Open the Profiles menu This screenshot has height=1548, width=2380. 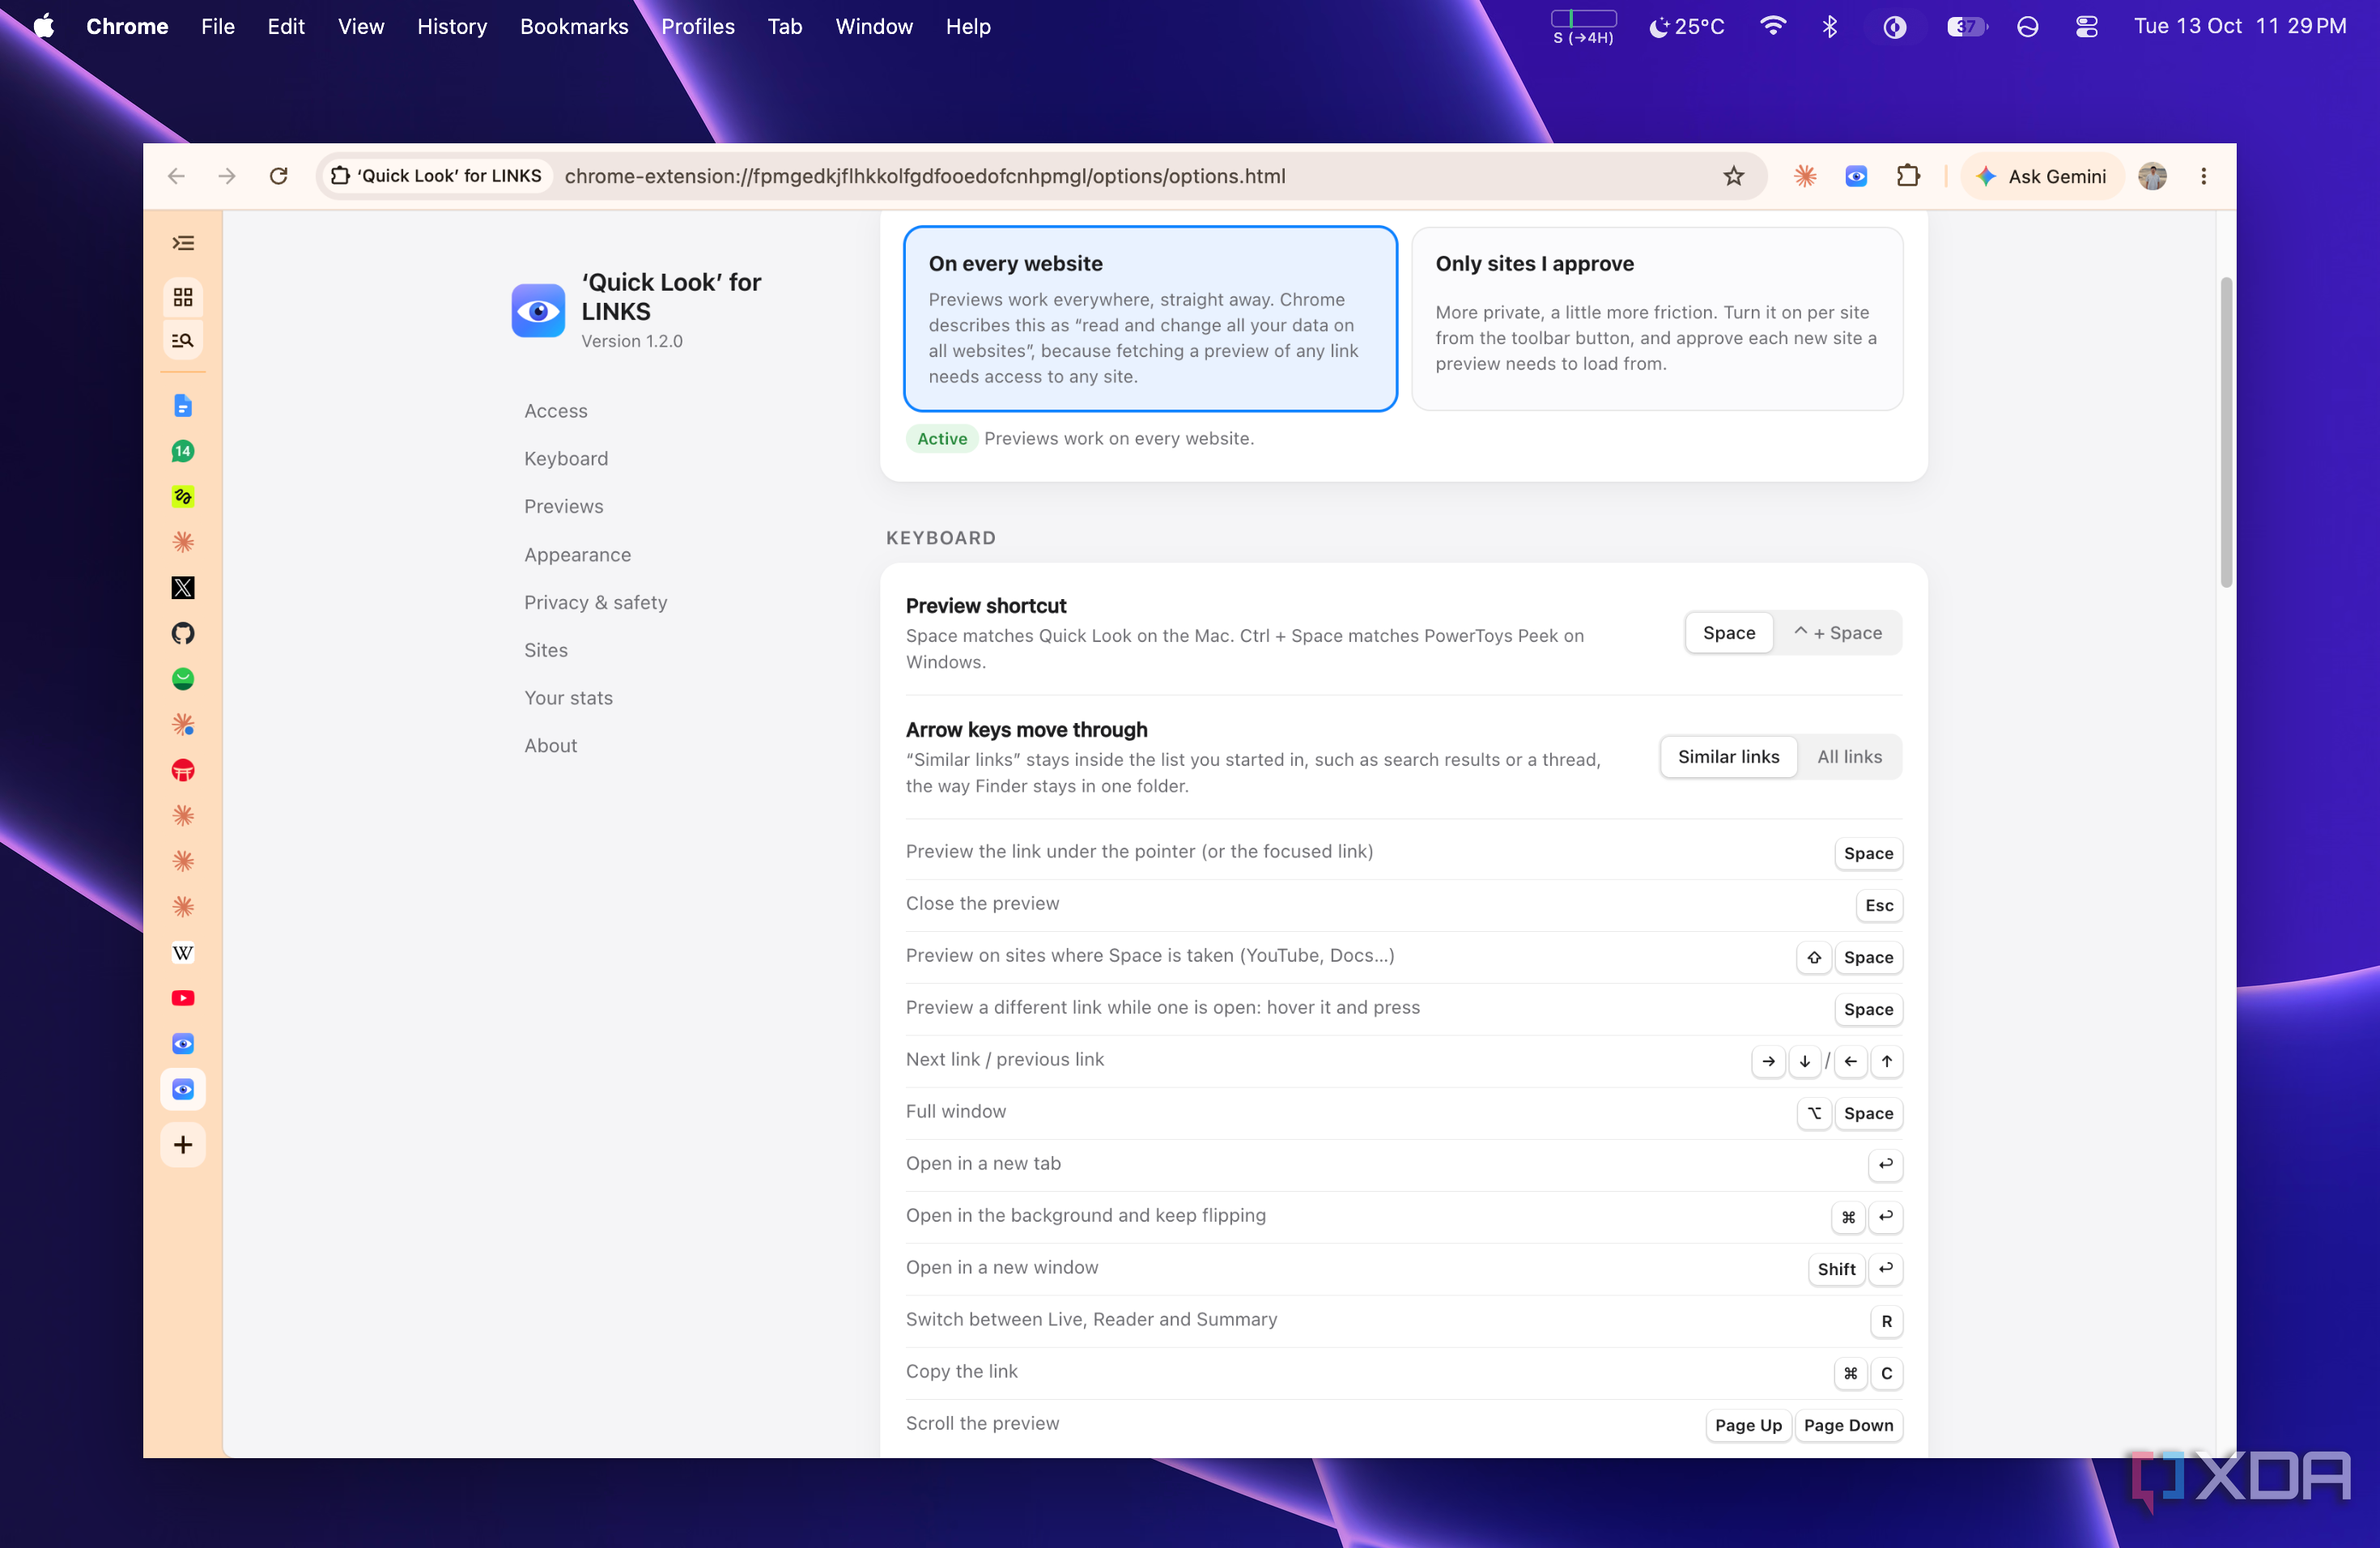(697, 27)
